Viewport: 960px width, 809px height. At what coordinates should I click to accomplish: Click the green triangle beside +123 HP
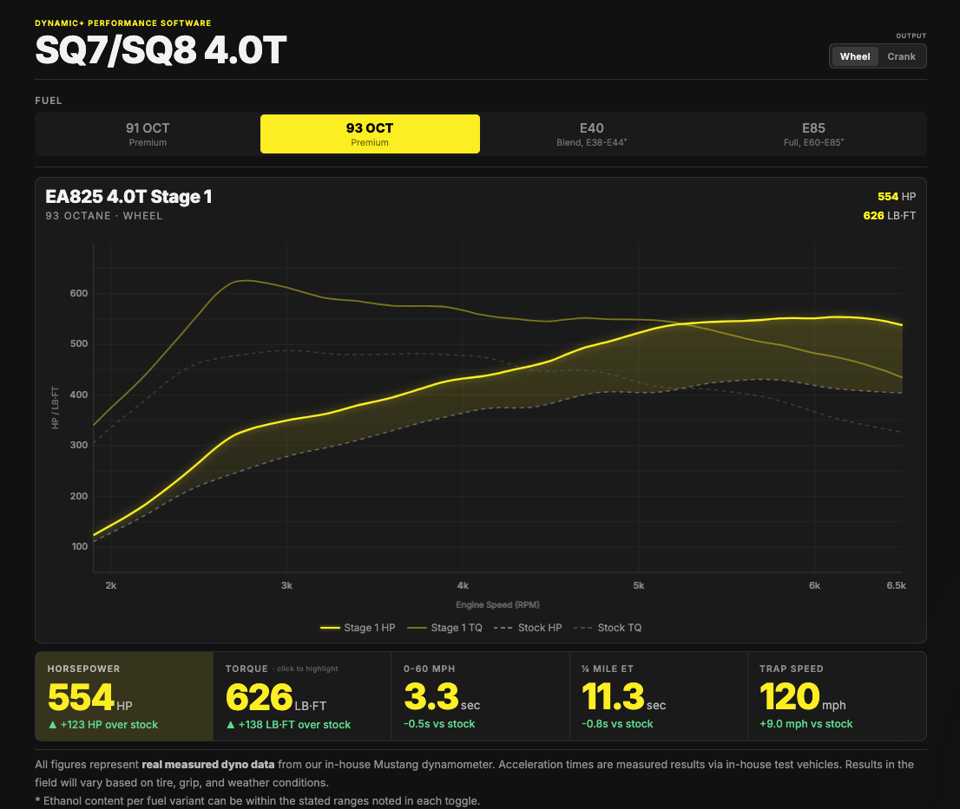pyautogui.click(x=53, y=725)
